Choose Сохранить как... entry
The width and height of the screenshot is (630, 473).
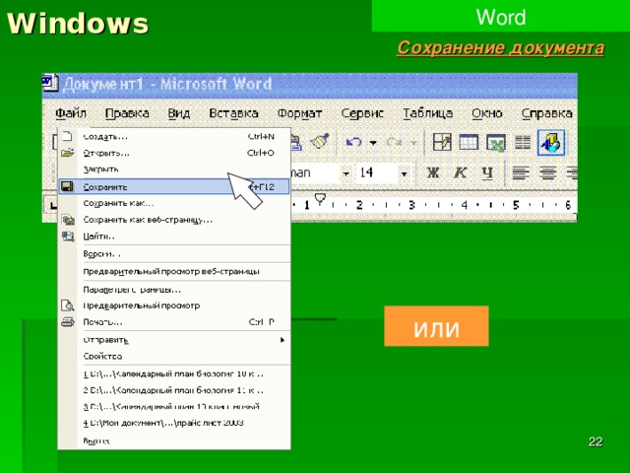[x=174, y=204]
